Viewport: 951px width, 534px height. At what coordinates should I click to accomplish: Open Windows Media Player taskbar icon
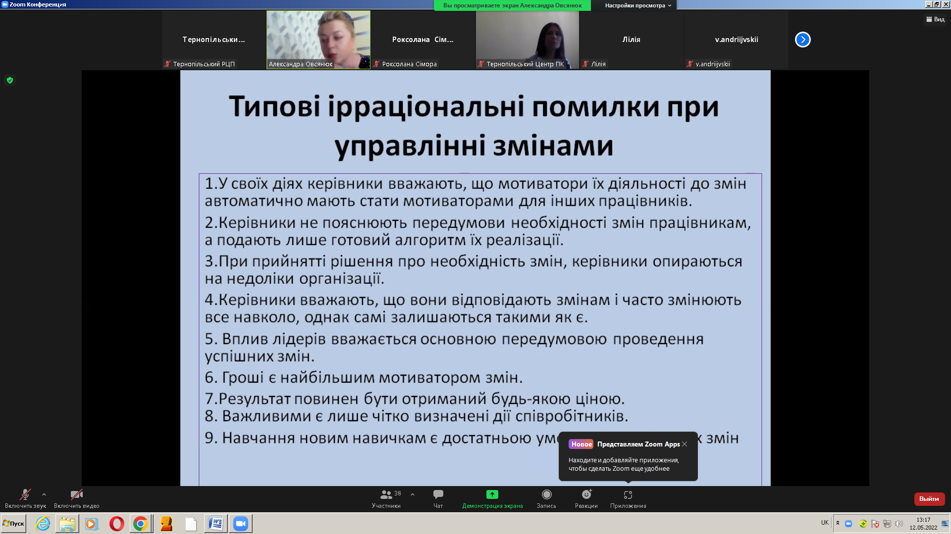point(91,523)
